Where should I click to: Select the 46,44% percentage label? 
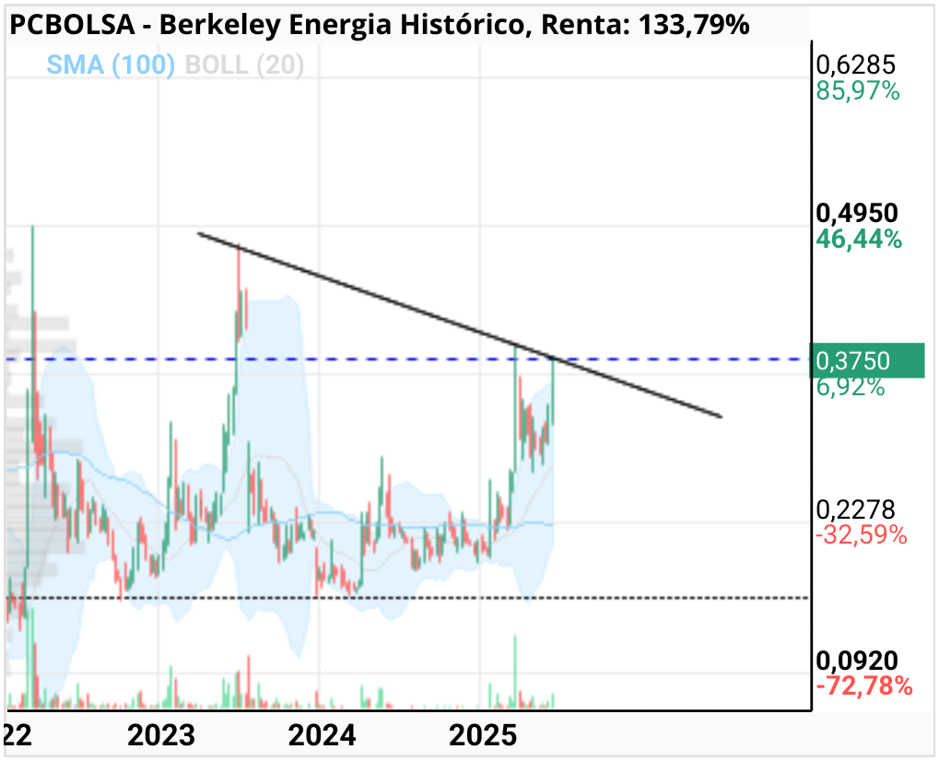coord(859,239)
